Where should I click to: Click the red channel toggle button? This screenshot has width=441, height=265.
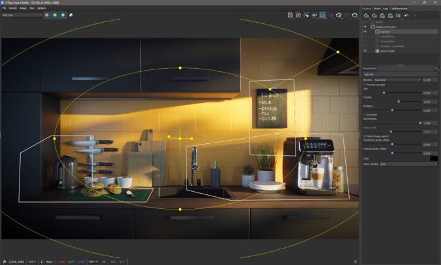coord(47,15)
